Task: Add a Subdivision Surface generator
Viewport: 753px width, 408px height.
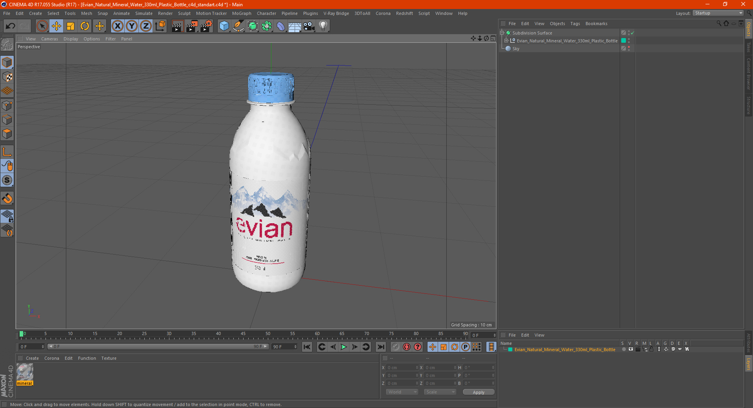Action: (x=253, y=26)
